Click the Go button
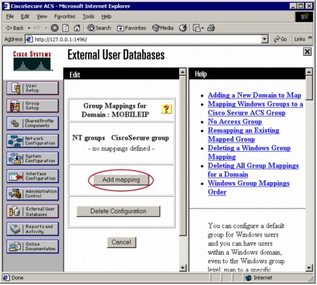The image size is (317, 285). click(280, 39)
